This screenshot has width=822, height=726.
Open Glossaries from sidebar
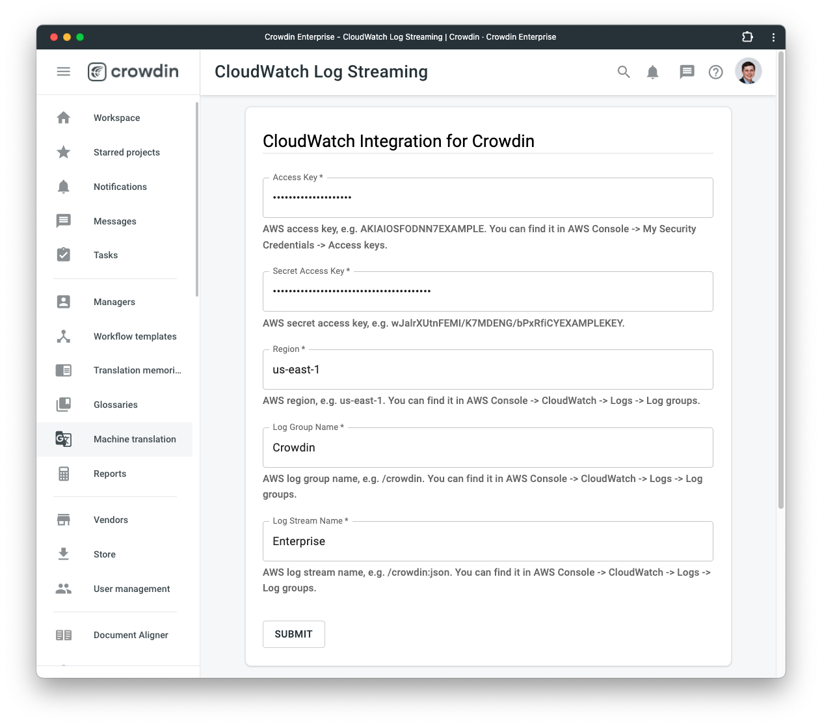[114, 405]
